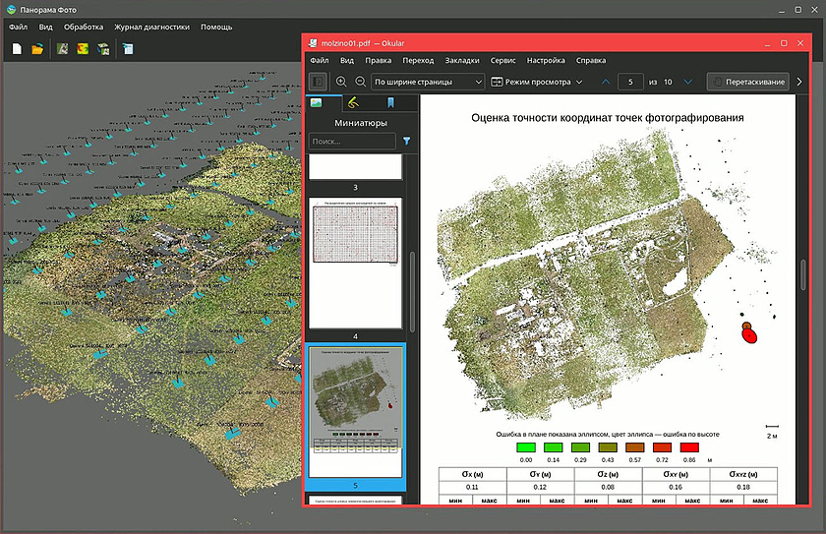Open the Обработка menu
The image size is (826, 534).
point(84,27)
